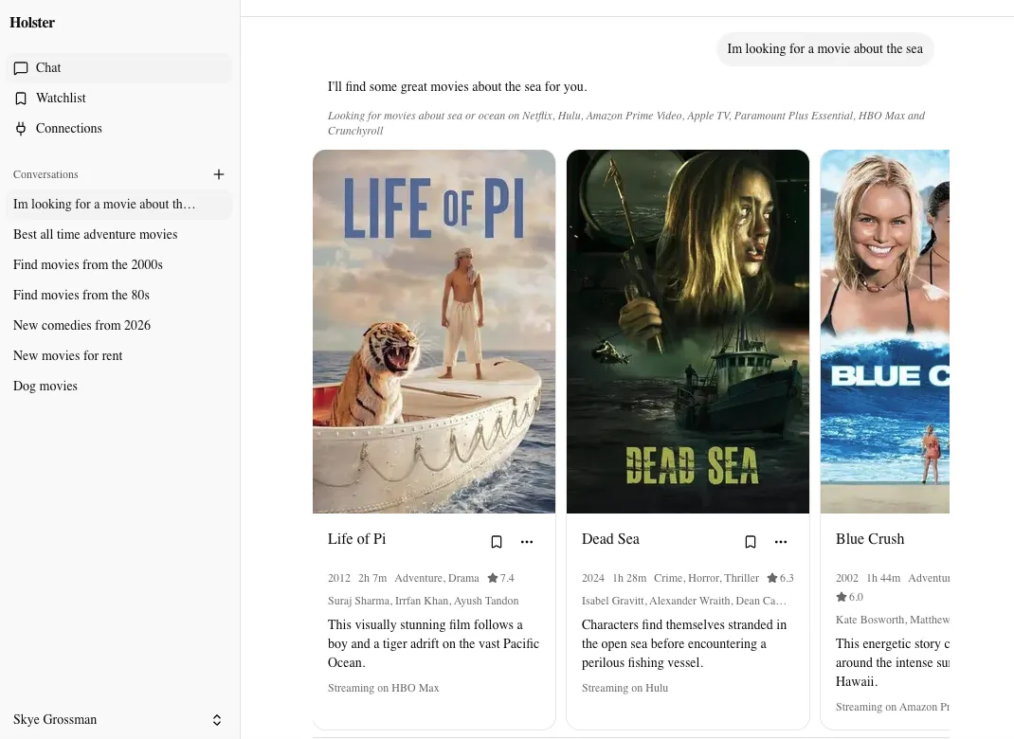Open the Connections page label
The height and width of the screenshot is (739, 1014).
pos(68,129)
